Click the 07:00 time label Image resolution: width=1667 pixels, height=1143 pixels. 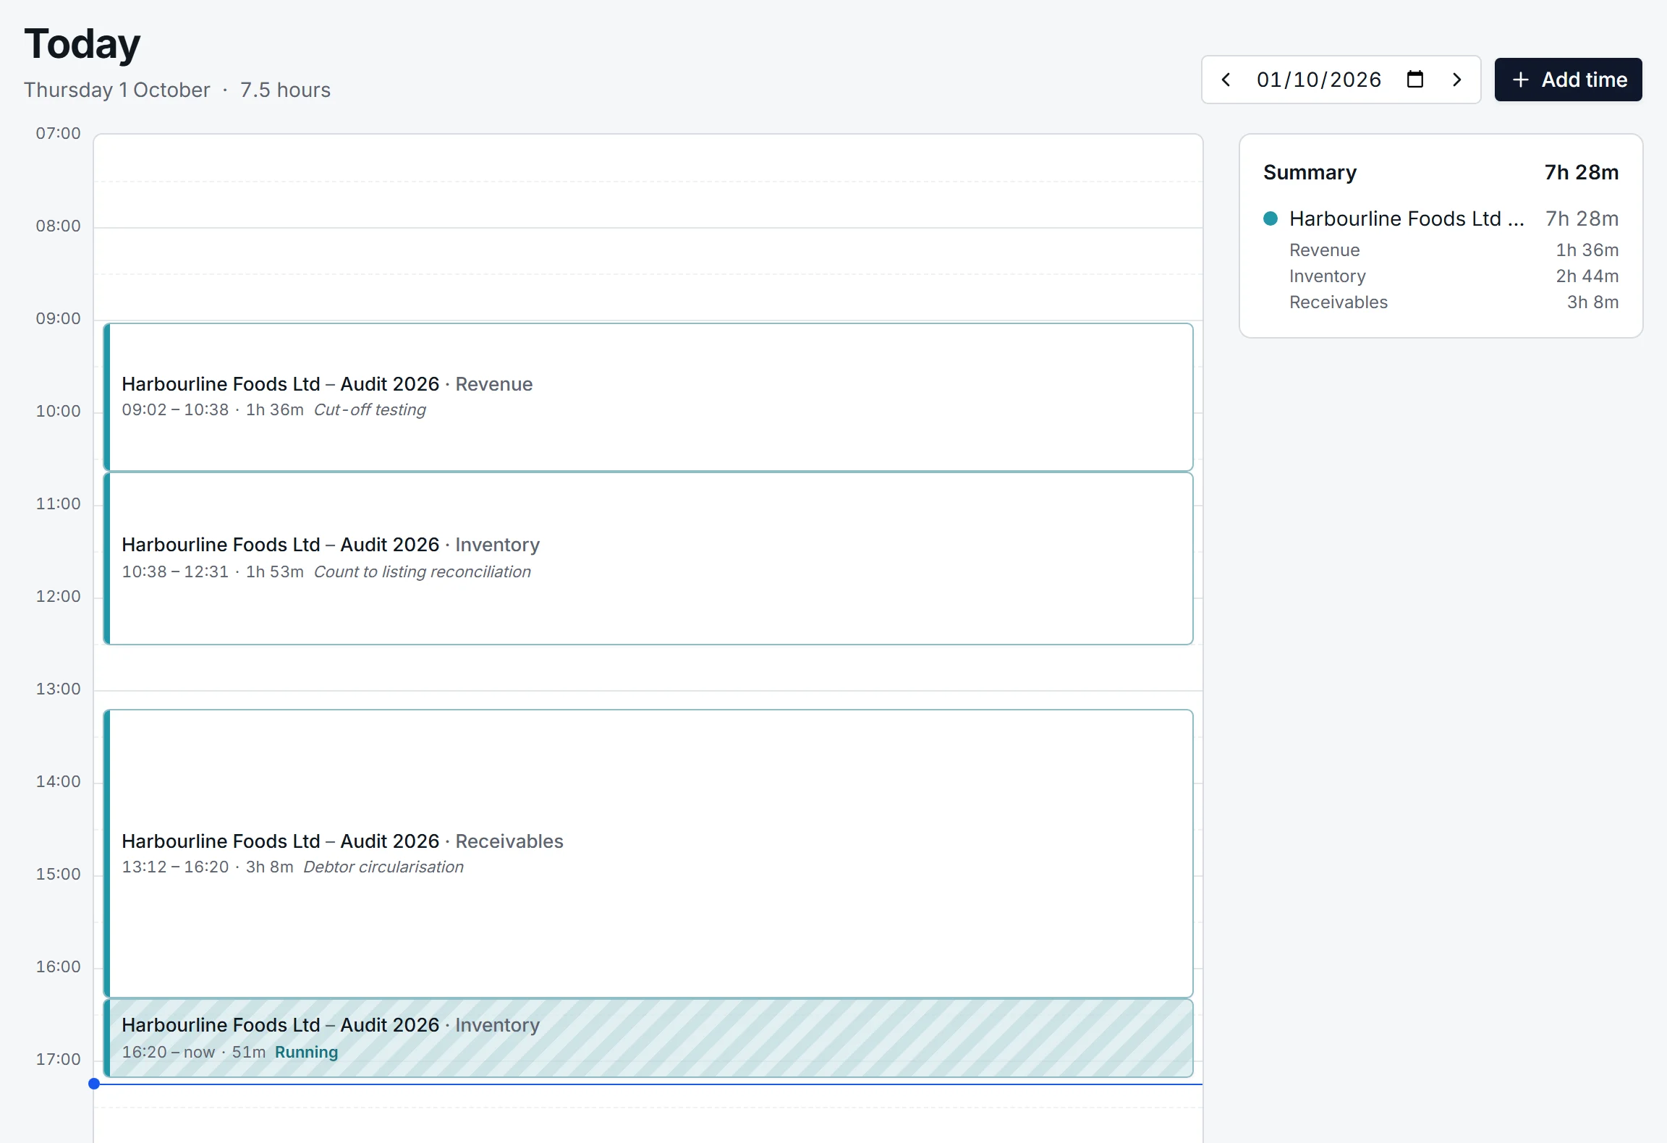coord(59,133)
